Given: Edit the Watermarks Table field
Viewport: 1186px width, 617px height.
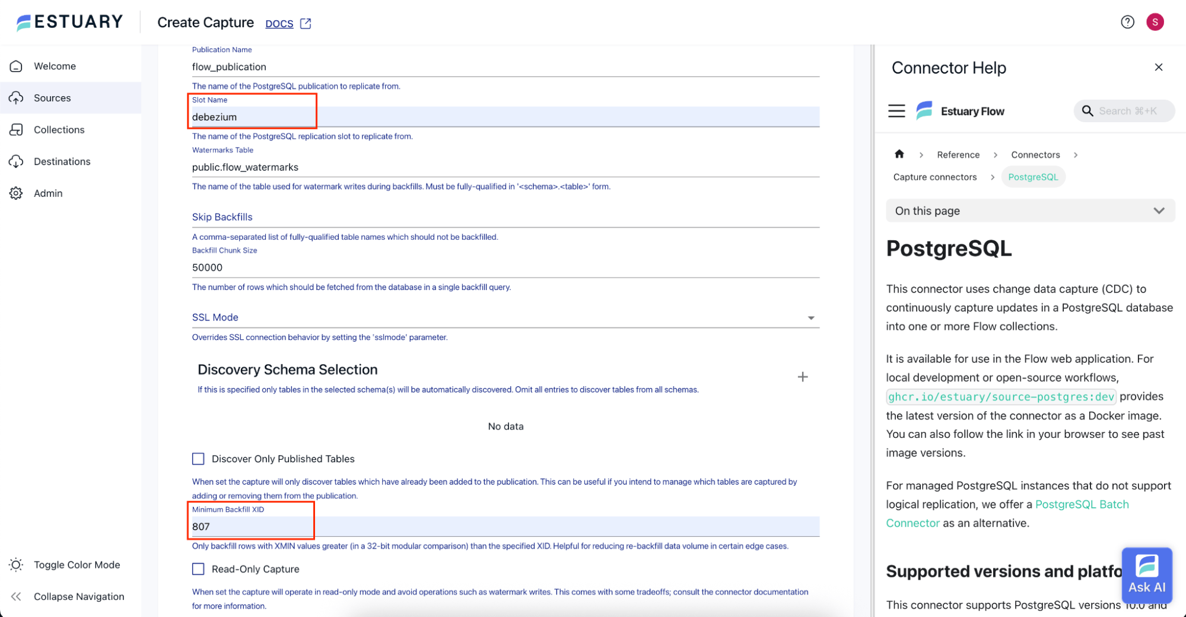Looking at the screenshot, I should [x=505, y=167].
